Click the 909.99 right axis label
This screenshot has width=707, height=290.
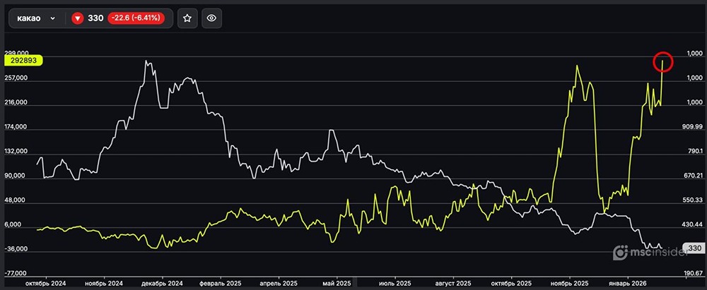click(691, 127)
